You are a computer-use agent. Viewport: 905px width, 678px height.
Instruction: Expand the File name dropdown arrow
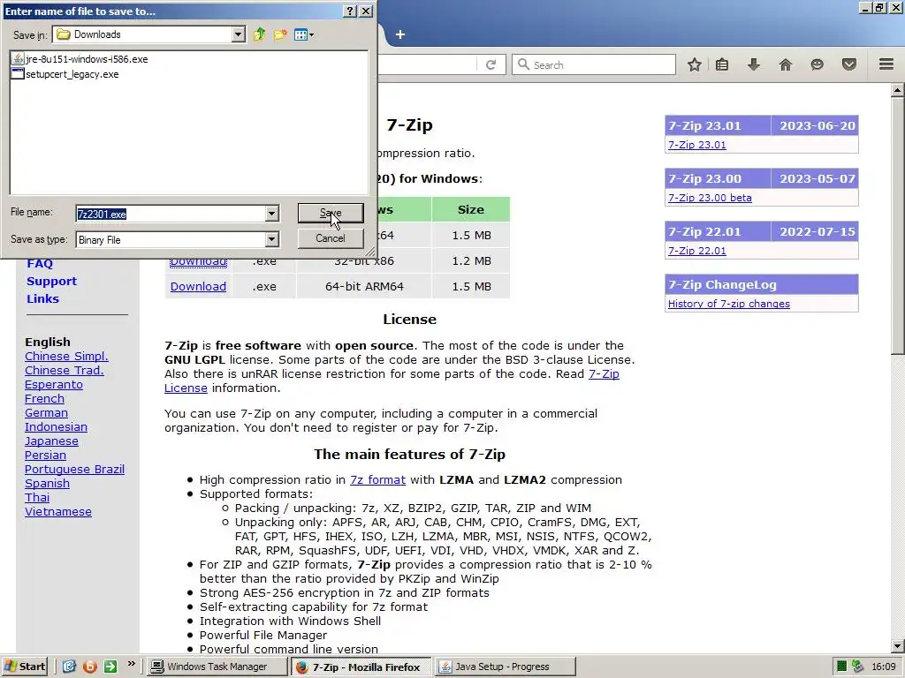pos(271,214)
